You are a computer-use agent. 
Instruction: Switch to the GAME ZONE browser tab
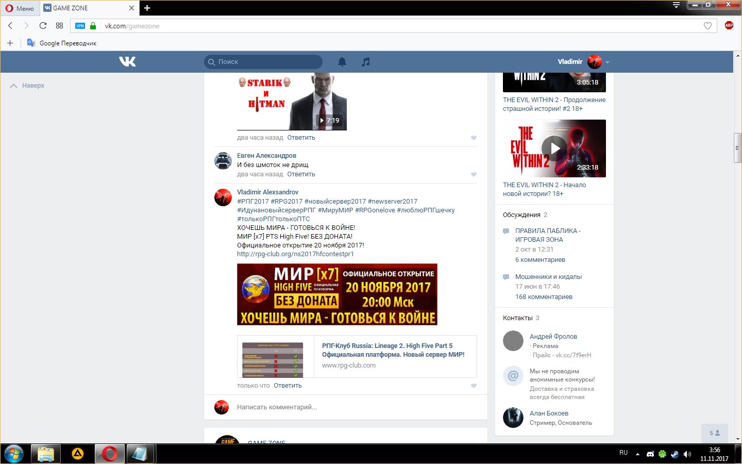coord(88,8)
